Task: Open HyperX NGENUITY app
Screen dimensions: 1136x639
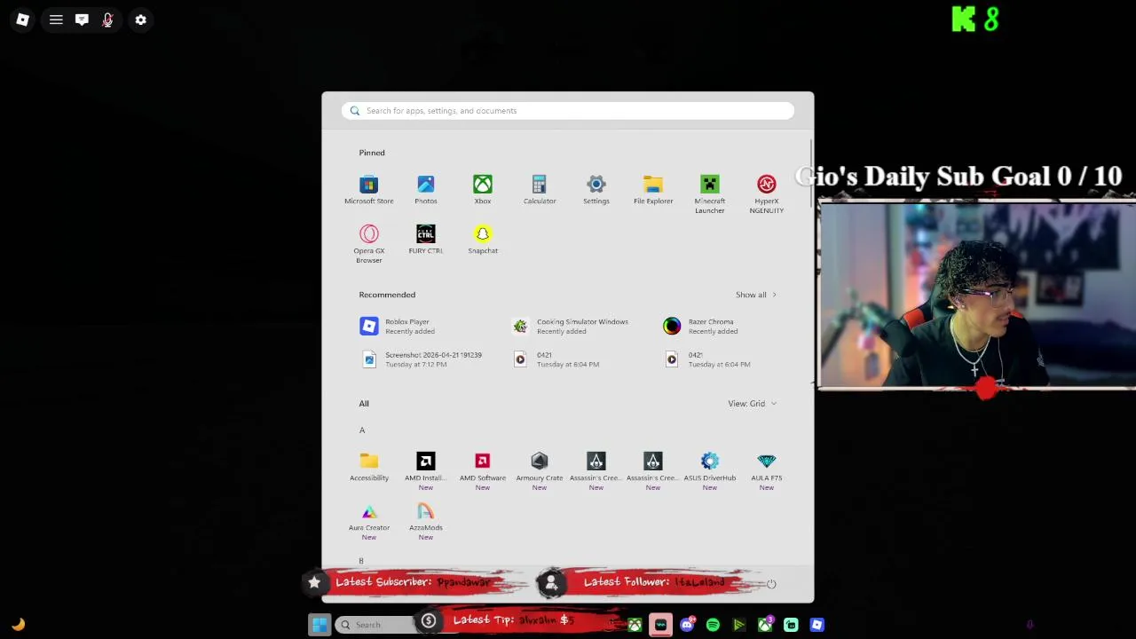Action: point(767,194)
